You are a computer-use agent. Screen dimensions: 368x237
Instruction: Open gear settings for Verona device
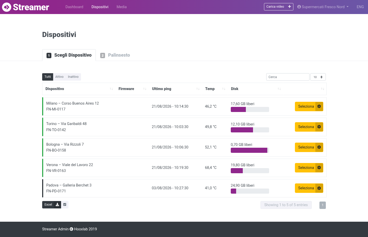(x=319, y=168)
